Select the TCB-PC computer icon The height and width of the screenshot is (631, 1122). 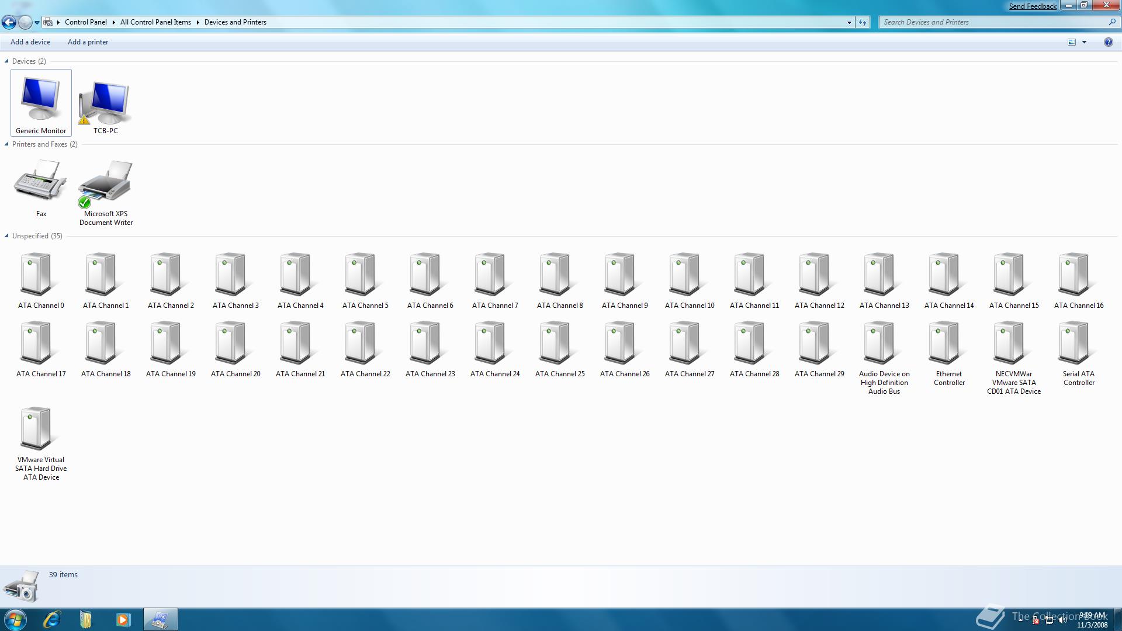(106, 103)
